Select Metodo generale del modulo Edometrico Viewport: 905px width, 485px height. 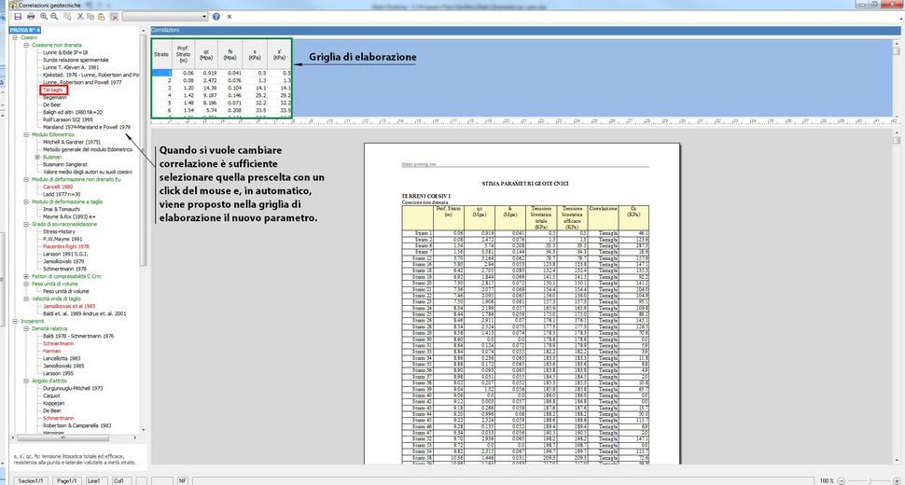click(88, 149)
